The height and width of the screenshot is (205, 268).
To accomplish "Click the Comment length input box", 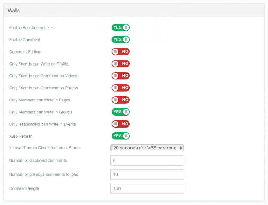I will [147, 188].
